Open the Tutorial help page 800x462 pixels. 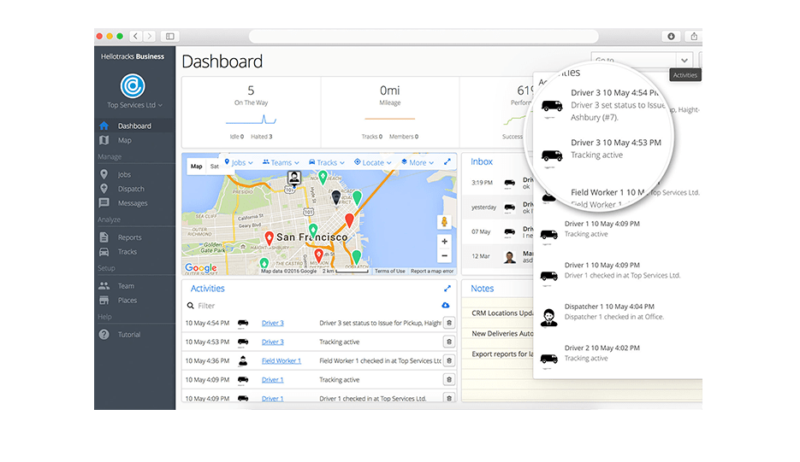coord(128,335)
